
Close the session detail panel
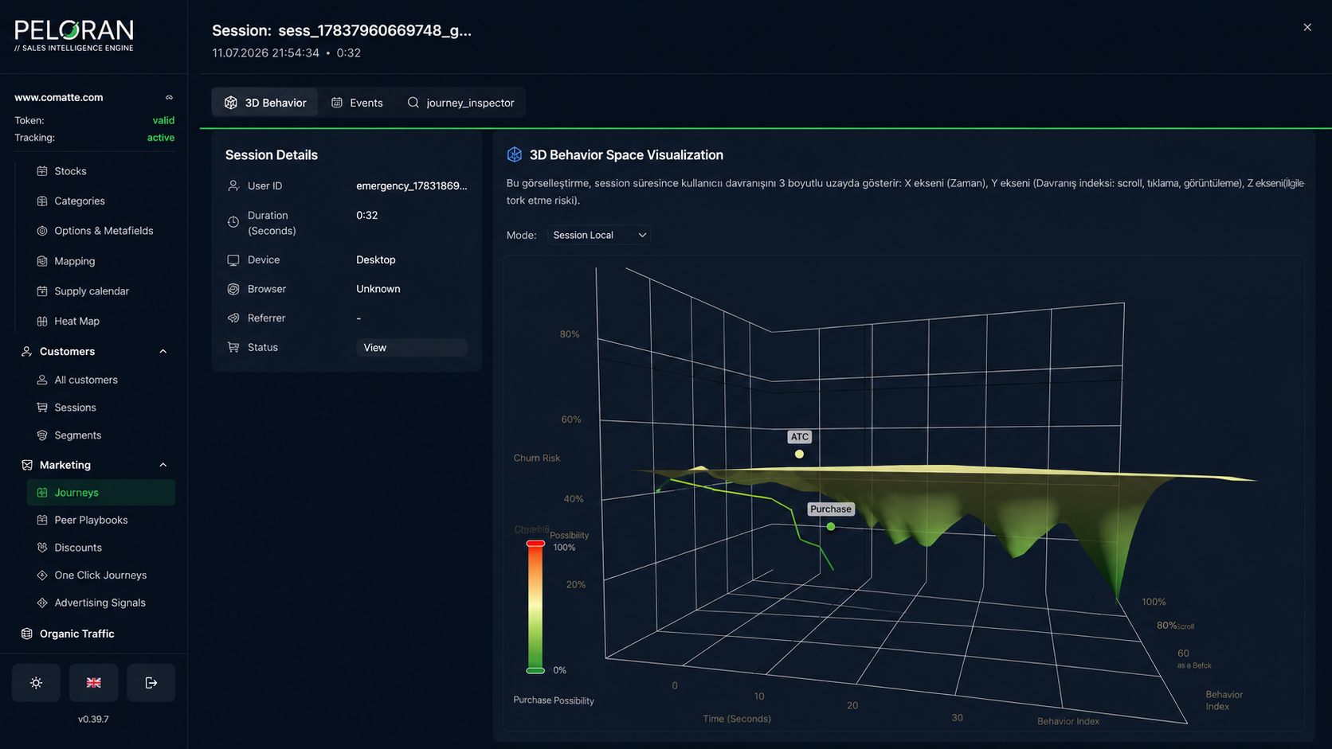pos(1307,27)
